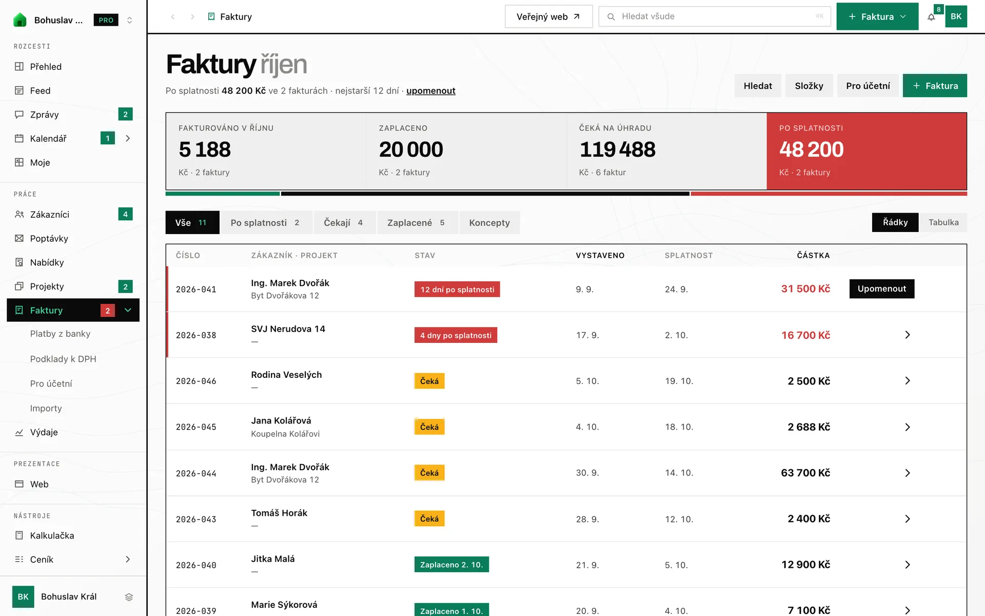Click the Přehled dashboard icon in sidebar
Image resolution: width=985 pixels, height=616 pixels.
[19, 66]
